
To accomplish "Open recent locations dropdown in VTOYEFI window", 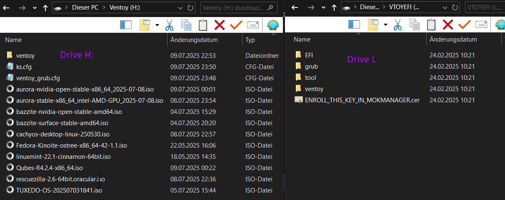I will tap(322, 8).
